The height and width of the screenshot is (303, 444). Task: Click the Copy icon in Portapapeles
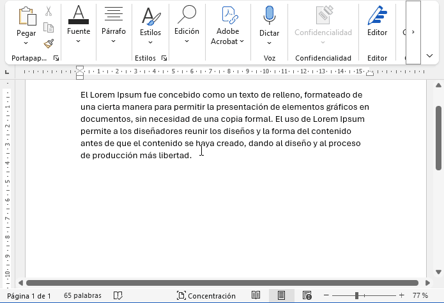tap(49, 27)
